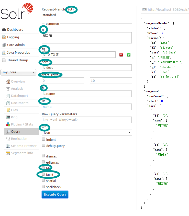Open the localhost:8080/solr query URL link
The width and height of the screenshot is (189, 216).
click(x=168, y=10)
